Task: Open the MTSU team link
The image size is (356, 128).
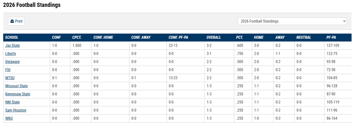Action: point(10,78)
